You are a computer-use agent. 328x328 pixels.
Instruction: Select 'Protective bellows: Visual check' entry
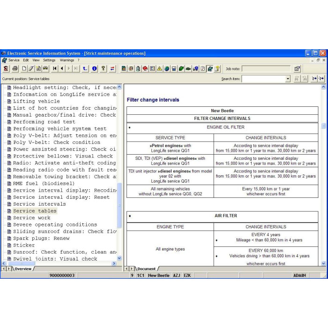(x=63, y=156)
